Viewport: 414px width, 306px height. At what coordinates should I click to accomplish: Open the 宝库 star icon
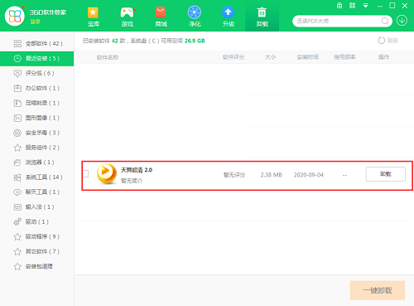coord(93,12)
